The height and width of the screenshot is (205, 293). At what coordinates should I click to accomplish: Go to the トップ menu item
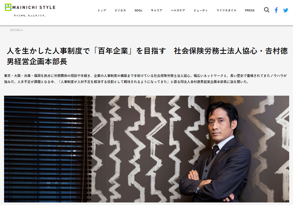click(102, 10)
